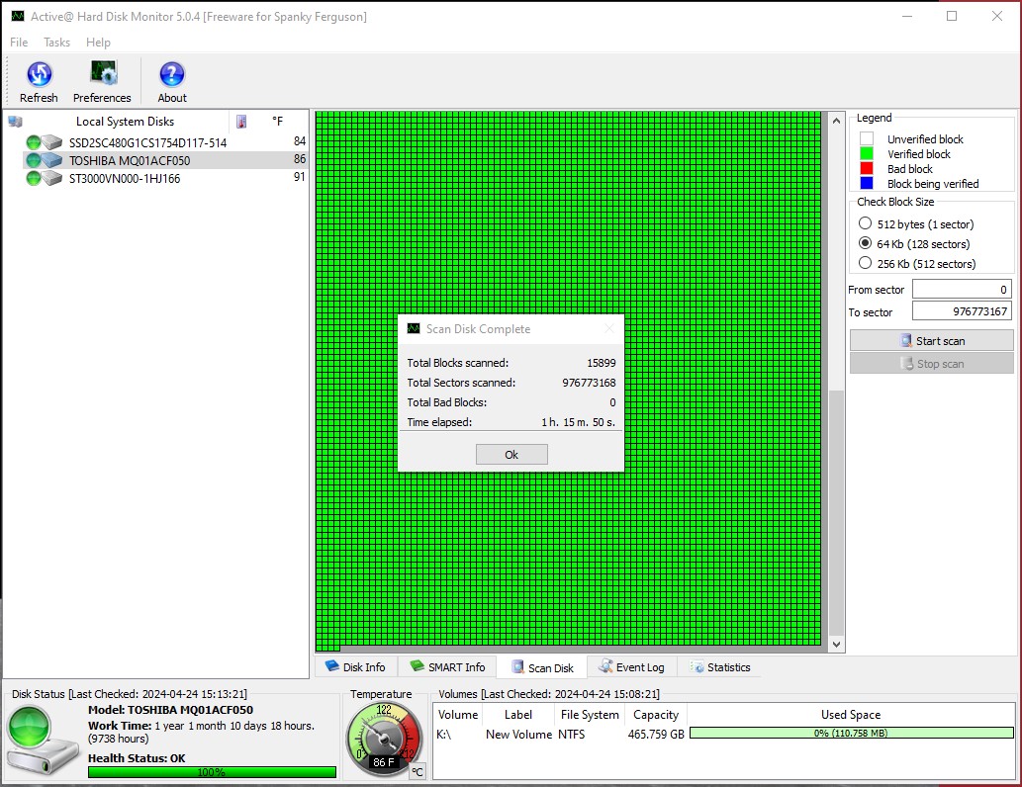Click the thermometer icon in disk list header
The height and width of the screenshot is (787, 1022).
pos(240,122)
